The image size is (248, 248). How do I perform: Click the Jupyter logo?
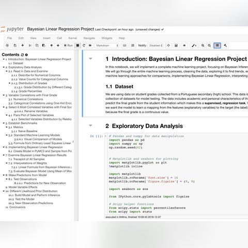12,29
